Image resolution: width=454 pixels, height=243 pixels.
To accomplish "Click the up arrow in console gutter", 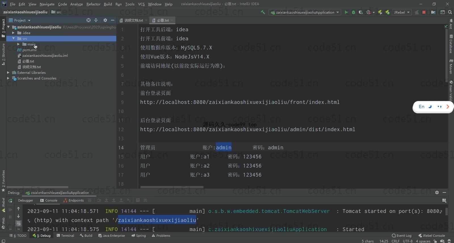I will tap(18, 209).
